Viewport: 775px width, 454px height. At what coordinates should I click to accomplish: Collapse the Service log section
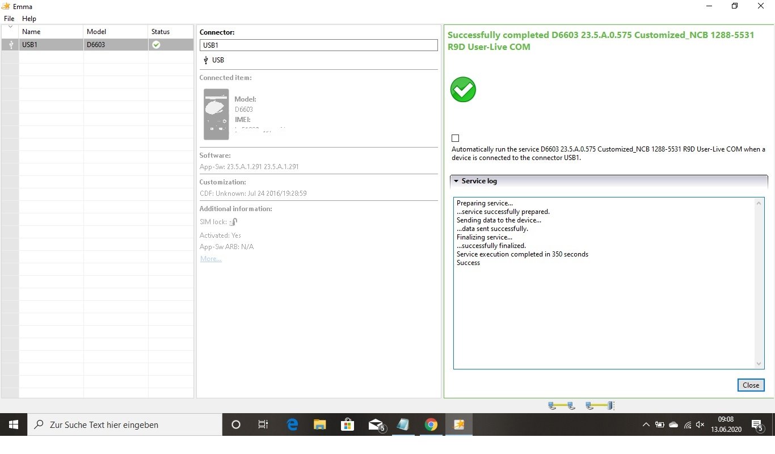(x=456, y=181)
